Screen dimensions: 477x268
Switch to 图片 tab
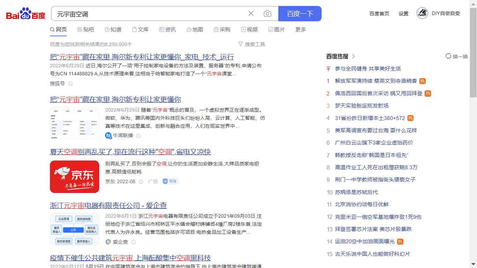pyautogui.click(x=277, y=30)
